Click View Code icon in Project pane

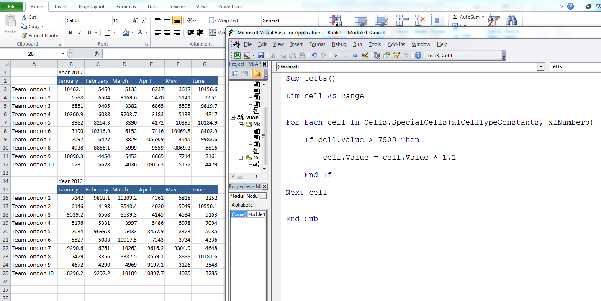[235, 74]
